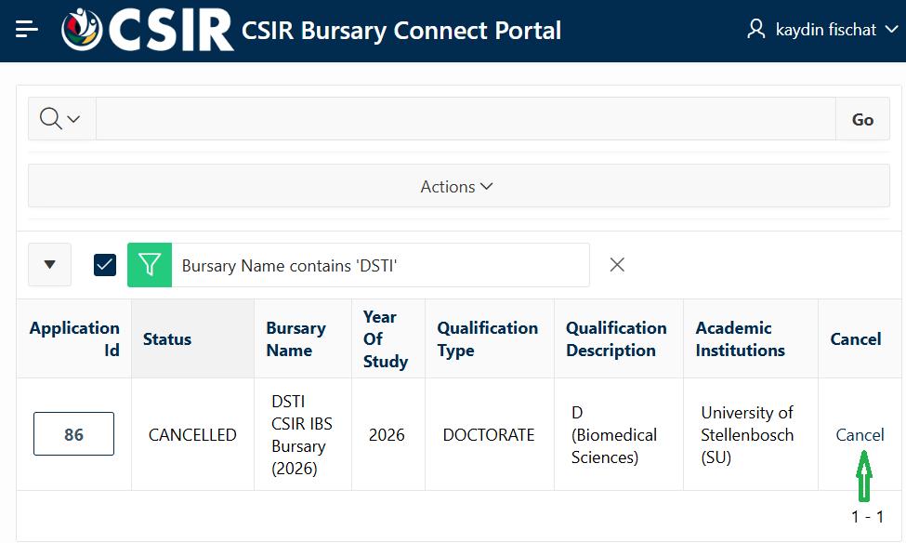Open the kaydin fischat user menu
The width and height of the screenshot is (906, 543).
click(822, 30)
